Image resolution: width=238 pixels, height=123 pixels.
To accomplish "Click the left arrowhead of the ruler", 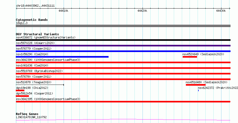I will click(x=17, y=9).
